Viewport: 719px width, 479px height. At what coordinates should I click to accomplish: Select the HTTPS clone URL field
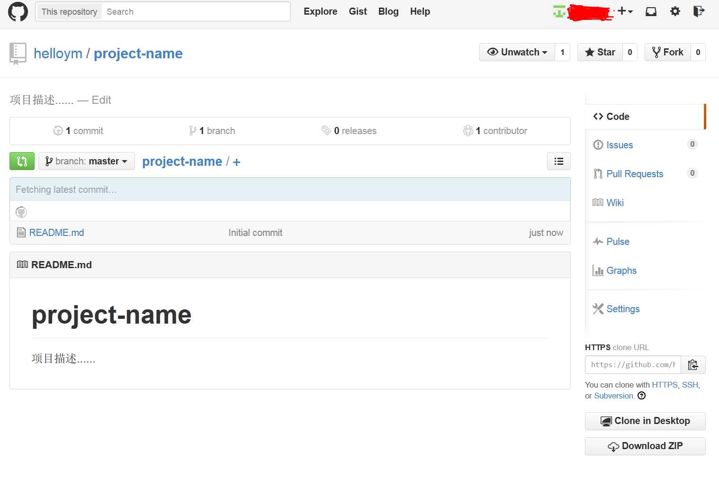click(x=633, y=365)
